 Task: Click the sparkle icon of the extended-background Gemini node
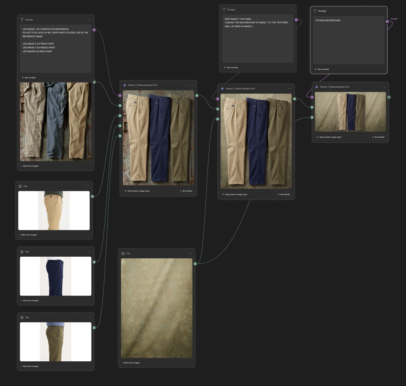click(317, 87)
